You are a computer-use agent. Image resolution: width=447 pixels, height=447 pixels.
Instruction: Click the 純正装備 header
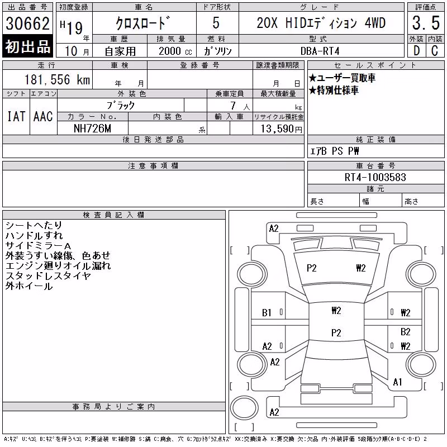(x=375, y=139)
